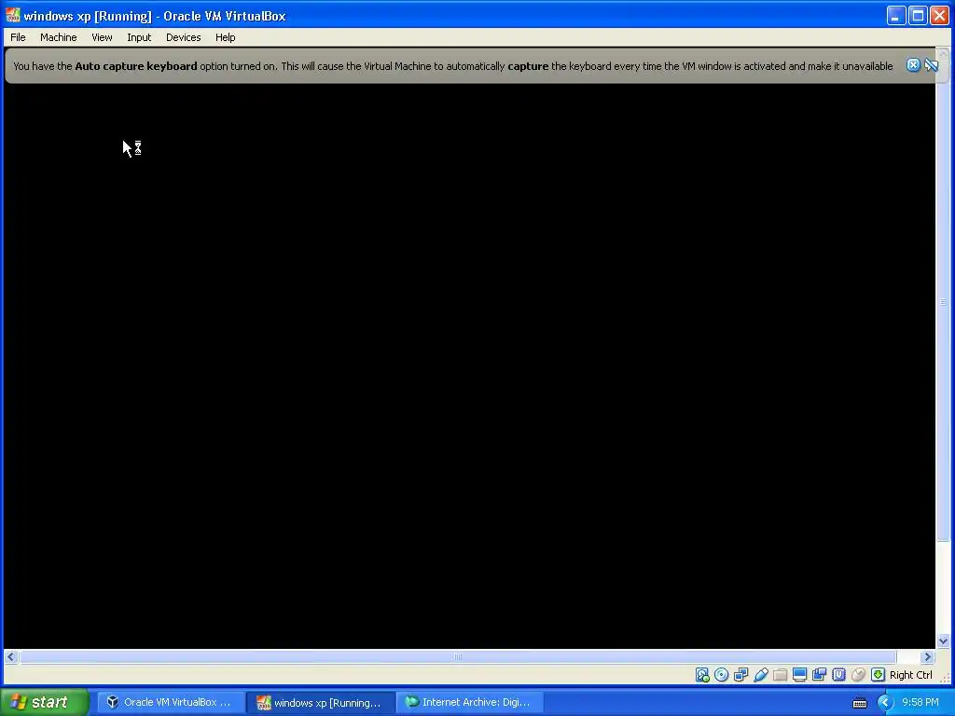Click the windows xp [Running] taskbar button
The width and height of the screenshot is (955, 716).
[321, 703]
